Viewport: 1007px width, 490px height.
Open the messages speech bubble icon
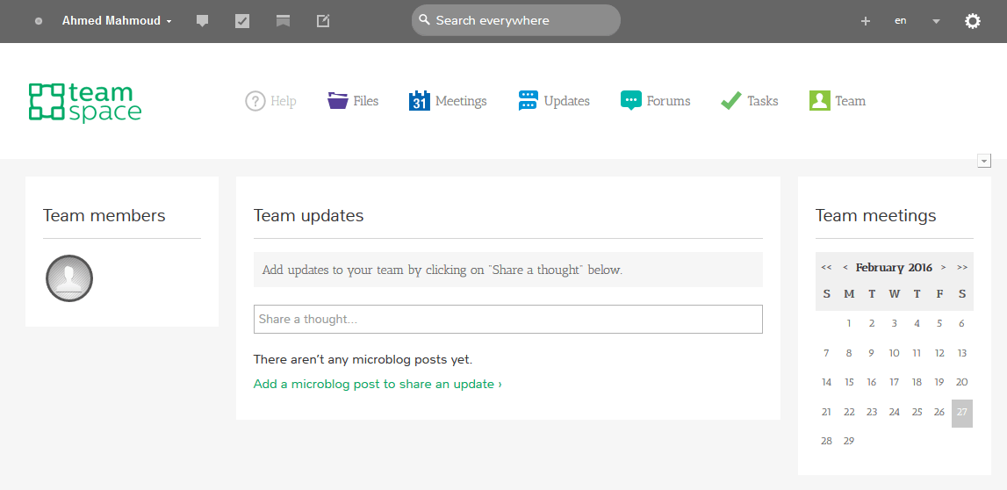click(x=202, y=21)
